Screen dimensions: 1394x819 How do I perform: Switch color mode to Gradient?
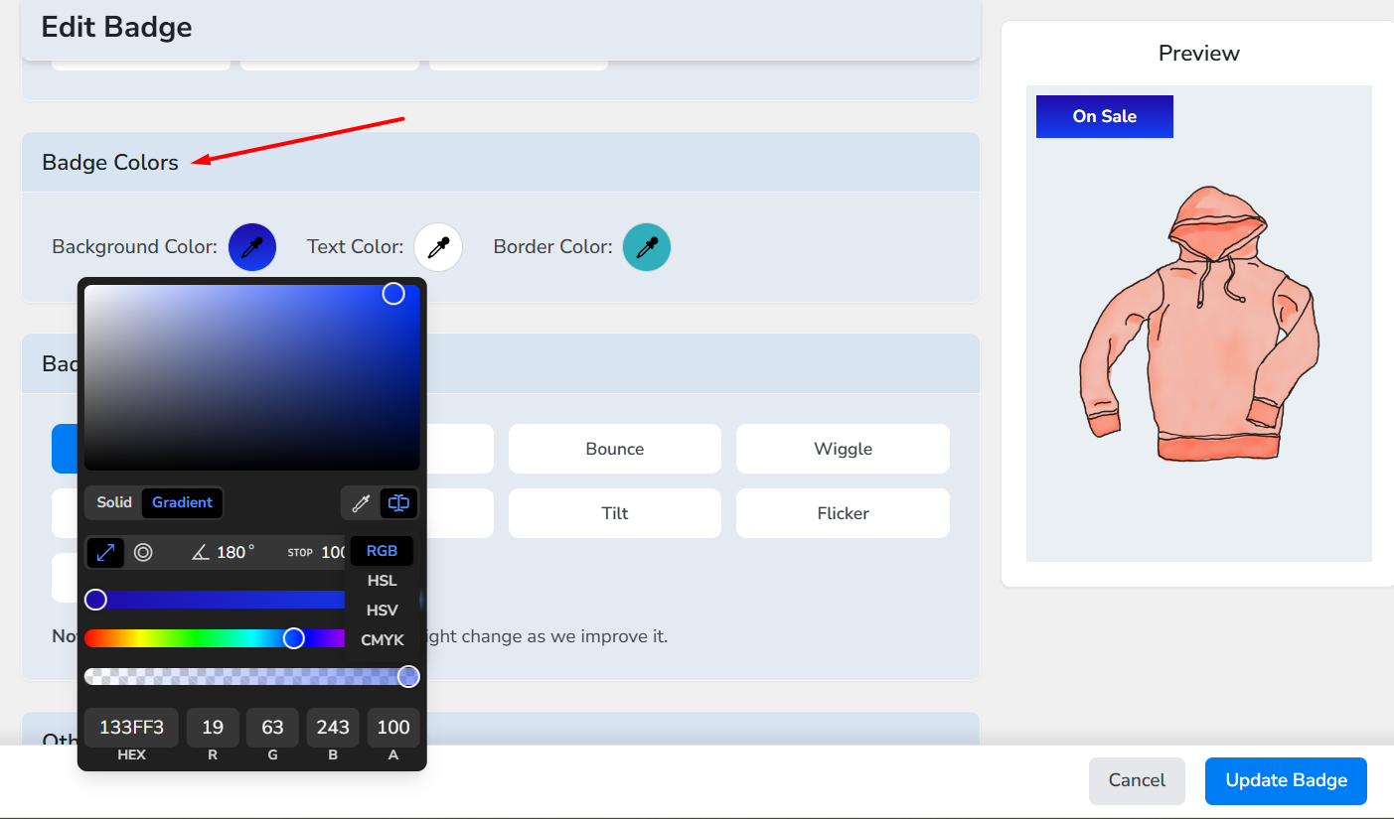point(182,502)
